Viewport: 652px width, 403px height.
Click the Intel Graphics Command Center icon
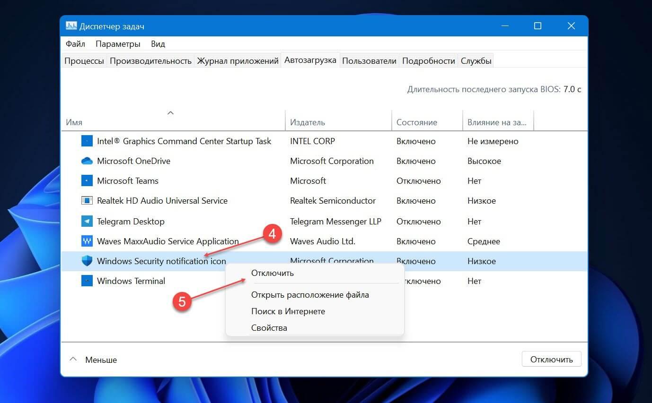(x=87, y=141)
